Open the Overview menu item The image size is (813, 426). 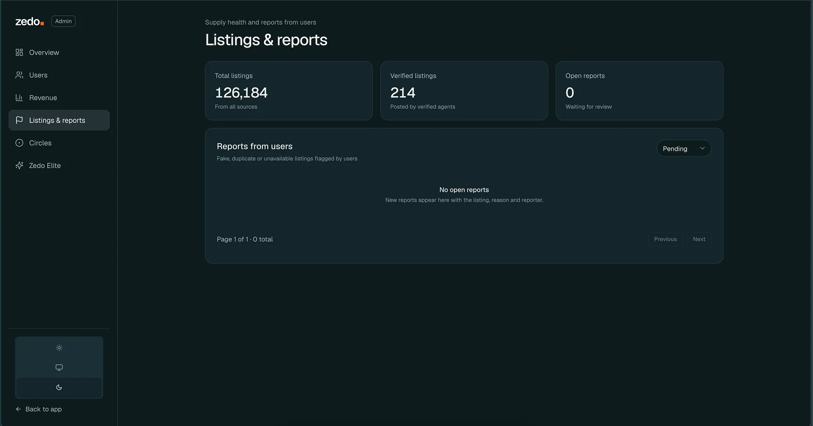pyautogui.click(x=59, y=52)
